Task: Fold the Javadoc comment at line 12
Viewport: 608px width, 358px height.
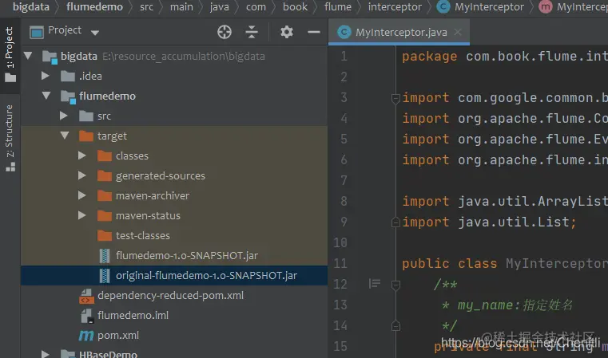Action: coord(395,285)
